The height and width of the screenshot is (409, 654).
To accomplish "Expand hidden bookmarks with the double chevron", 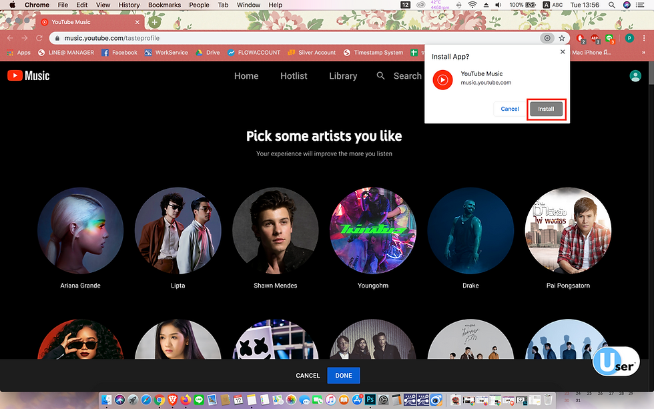I will click(643, 53).
